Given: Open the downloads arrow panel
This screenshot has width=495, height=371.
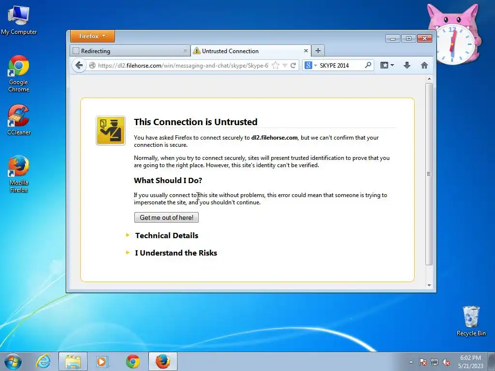Looking at the screenshot, I should click(x=407, y=65).
